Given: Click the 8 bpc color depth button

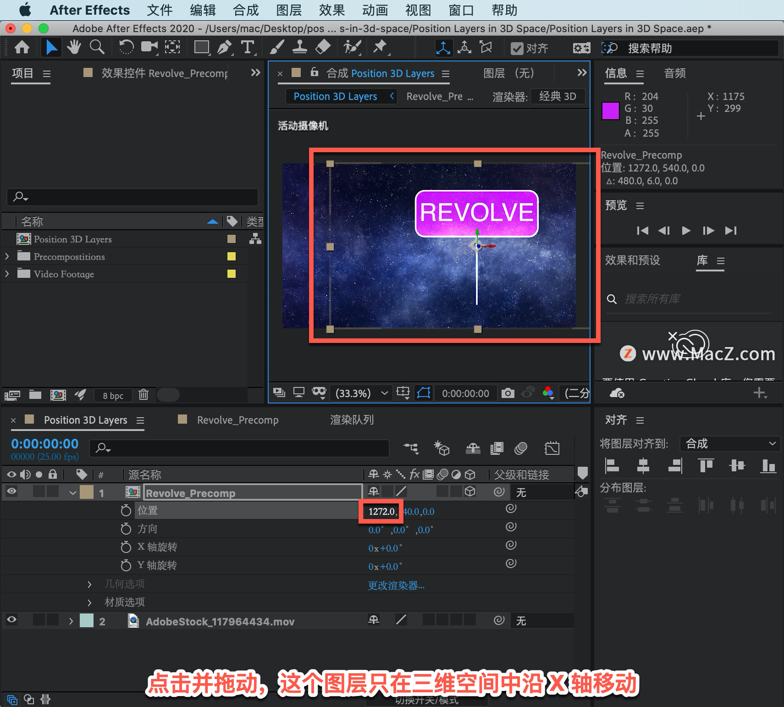Looking at the screenshot, I should click(113, 395).
